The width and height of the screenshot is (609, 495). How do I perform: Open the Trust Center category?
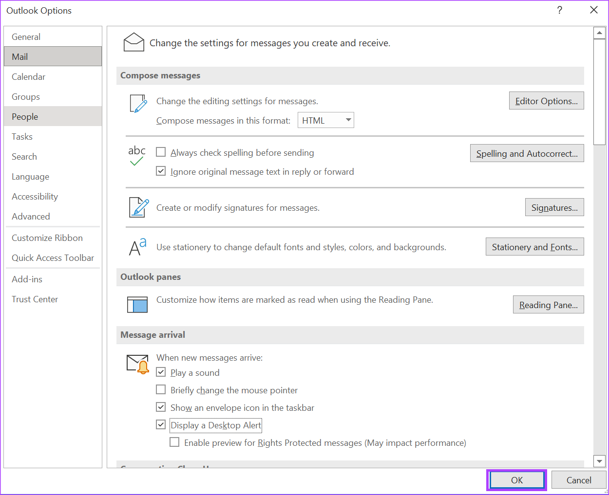53,299
